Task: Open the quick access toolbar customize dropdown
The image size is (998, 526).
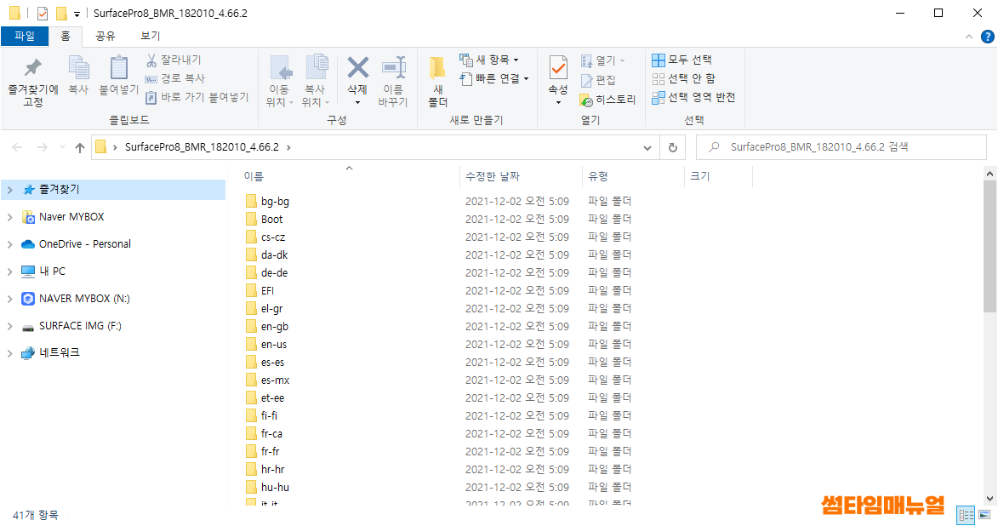Action: click(x=77, y=14)
